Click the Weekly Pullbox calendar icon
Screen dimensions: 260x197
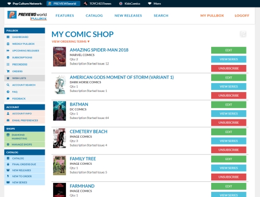8,44
